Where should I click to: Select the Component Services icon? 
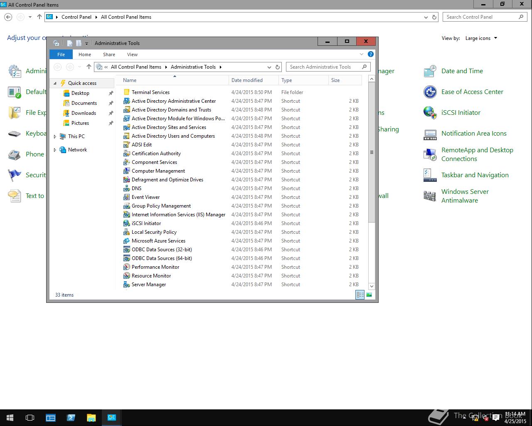coord(127,162)
